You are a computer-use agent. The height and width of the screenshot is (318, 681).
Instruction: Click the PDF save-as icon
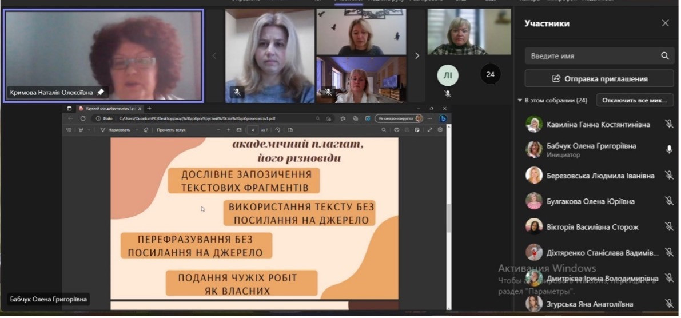(x=417, y=129)
